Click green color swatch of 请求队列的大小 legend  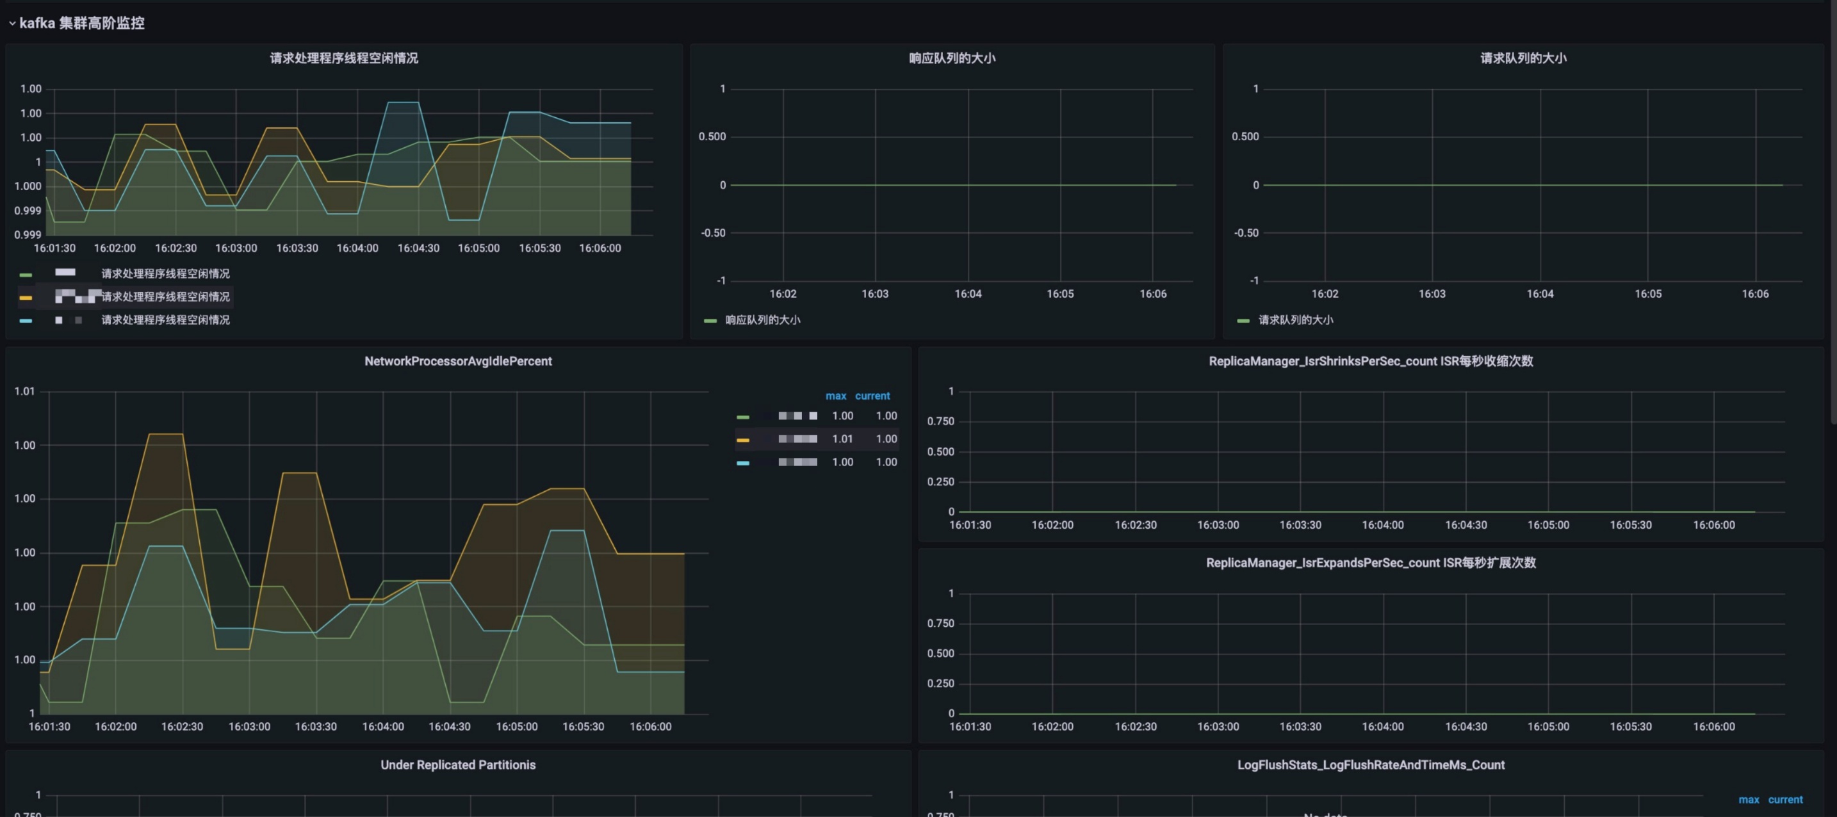pyautogui.click(x=1243, y=321)
